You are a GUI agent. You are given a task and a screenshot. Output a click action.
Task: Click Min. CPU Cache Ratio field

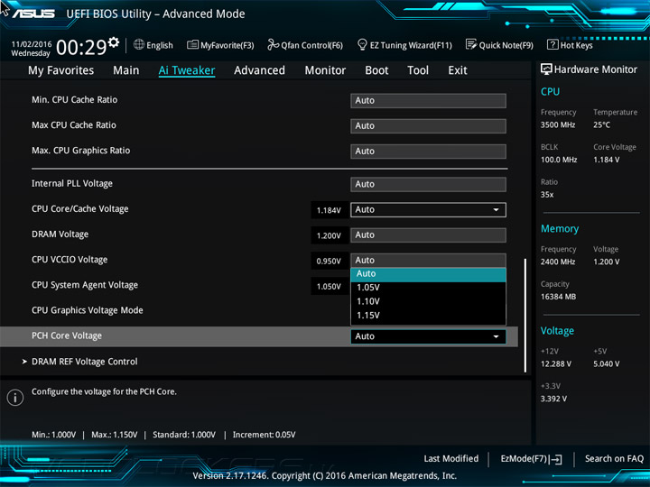pyautogui.click(x=428, y=101)
